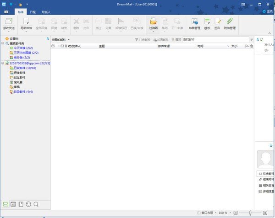Click the calendar view icon in bottom-left bar
Image resolution: width=275 pixels, height=218 pixels.
(x=14, y=204)
